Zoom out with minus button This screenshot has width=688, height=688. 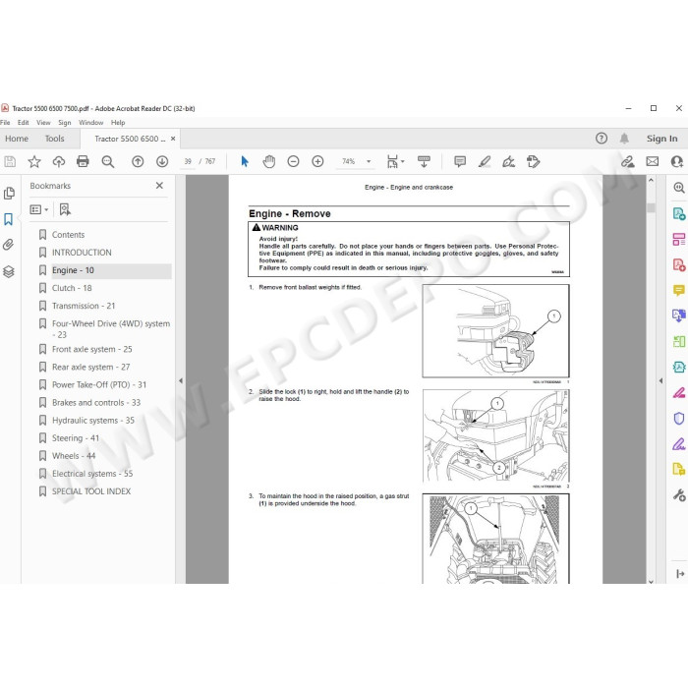(293, 162)
